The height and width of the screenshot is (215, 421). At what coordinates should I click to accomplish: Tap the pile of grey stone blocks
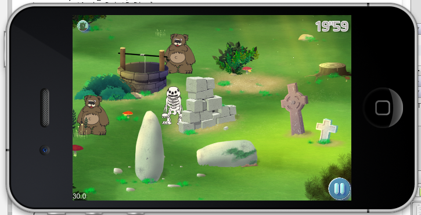tap(207, 105)
